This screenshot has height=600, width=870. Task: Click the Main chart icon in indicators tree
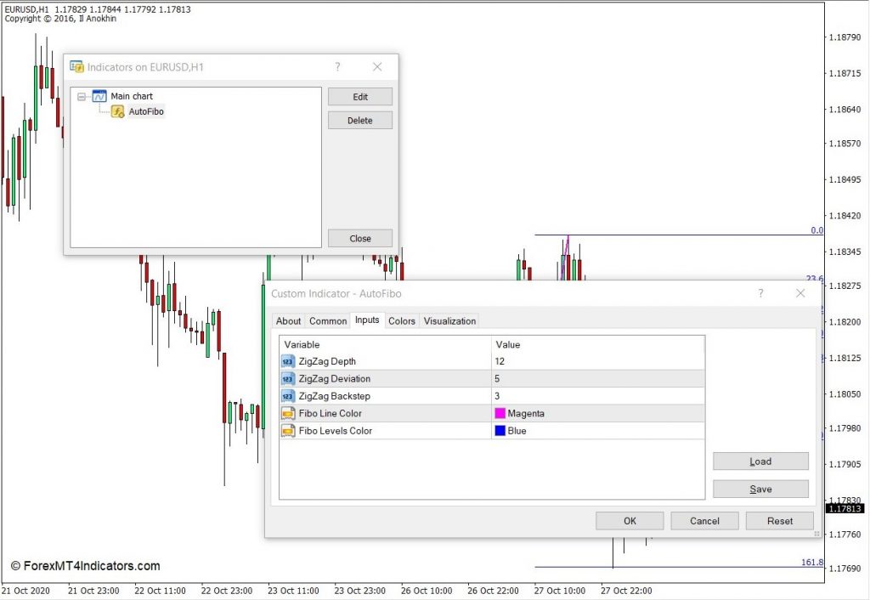tap(99, 96)
